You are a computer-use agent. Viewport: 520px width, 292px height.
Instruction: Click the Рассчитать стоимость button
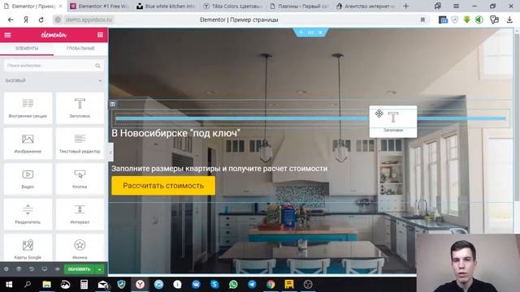point(163,186)
